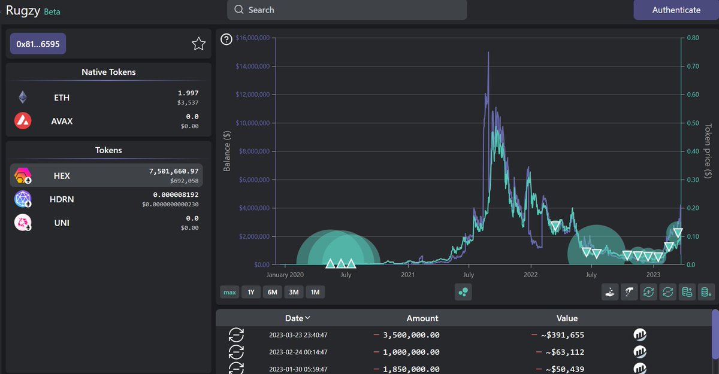The width and height of the screenshot is (719, 374).
Task: Click the date 2023-03-23 23:40:47
Action: click(x=298, y=335)
